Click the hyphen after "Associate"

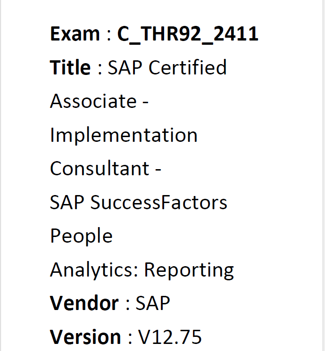146,102
